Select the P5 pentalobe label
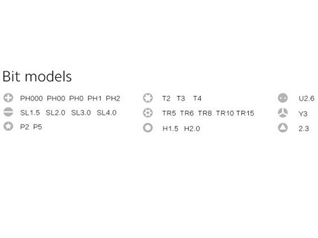 pyautogui.click(x=38, y=127)
